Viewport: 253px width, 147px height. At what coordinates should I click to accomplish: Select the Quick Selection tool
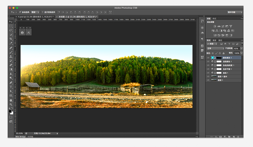[x=11, y=35]
